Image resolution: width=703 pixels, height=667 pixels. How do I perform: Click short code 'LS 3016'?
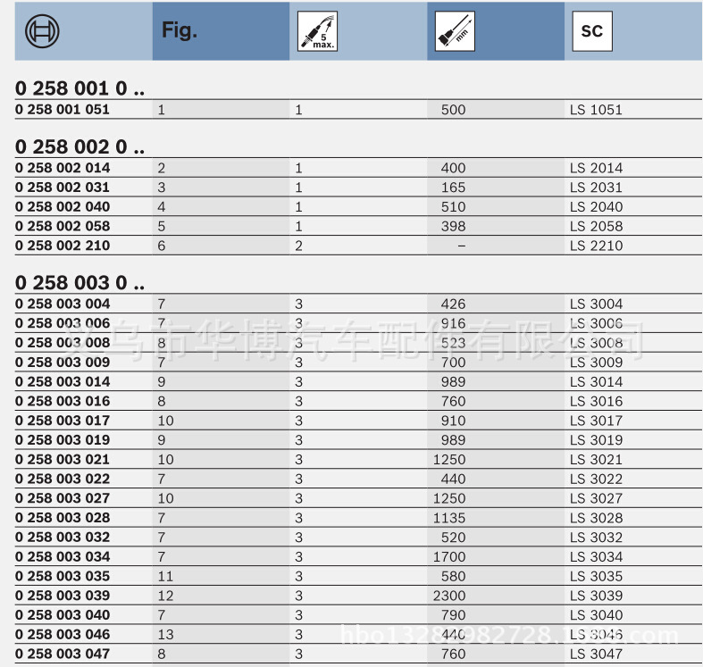596,401
